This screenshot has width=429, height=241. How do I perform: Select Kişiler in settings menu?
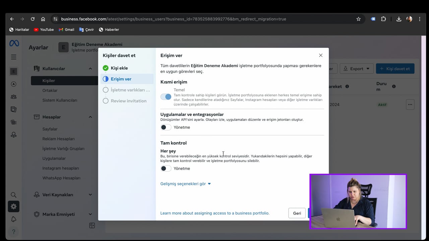pyautogui.click(x=64, y=81)
